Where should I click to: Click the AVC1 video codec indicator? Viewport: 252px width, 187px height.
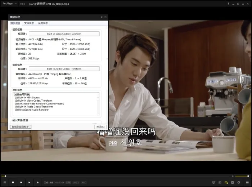point(76,183)
